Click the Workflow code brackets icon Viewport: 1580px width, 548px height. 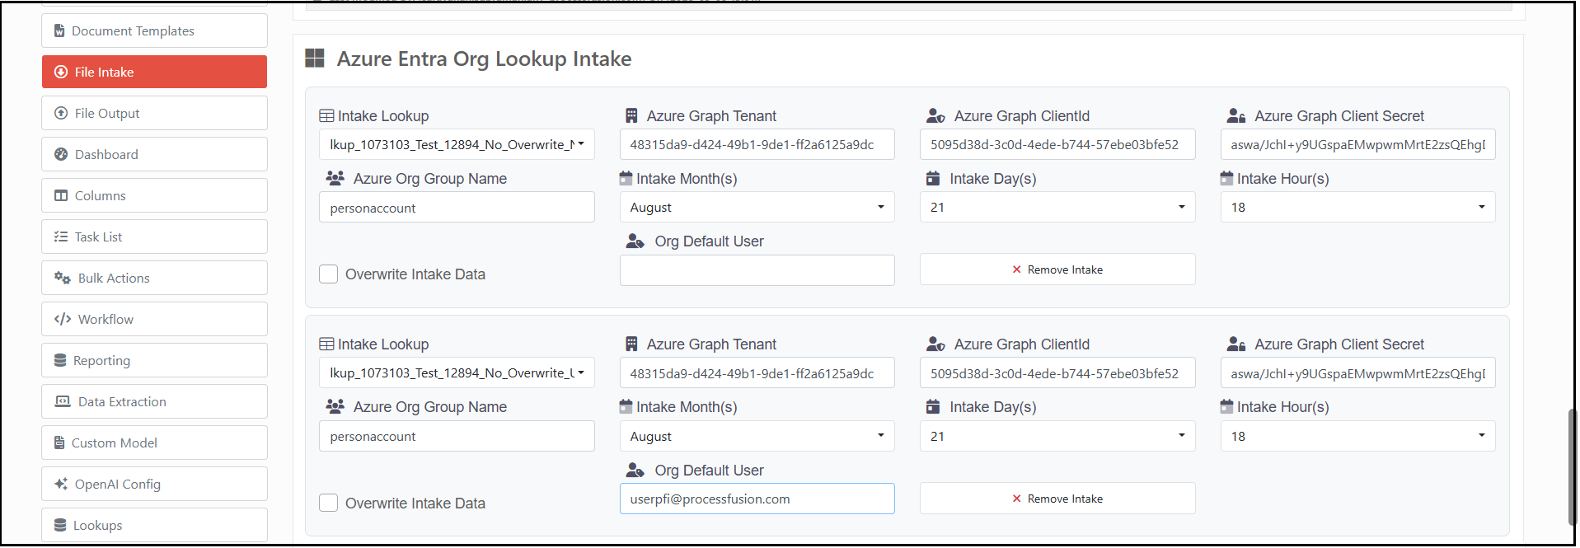tap(63, 319)
